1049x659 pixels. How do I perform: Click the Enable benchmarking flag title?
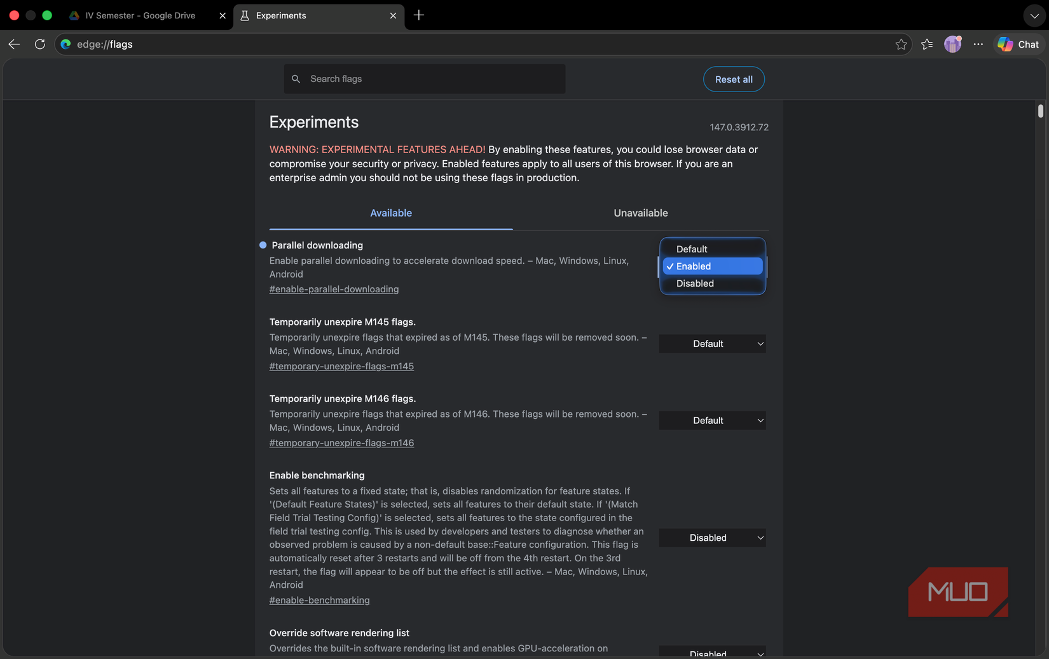click(x=317, y=476)
